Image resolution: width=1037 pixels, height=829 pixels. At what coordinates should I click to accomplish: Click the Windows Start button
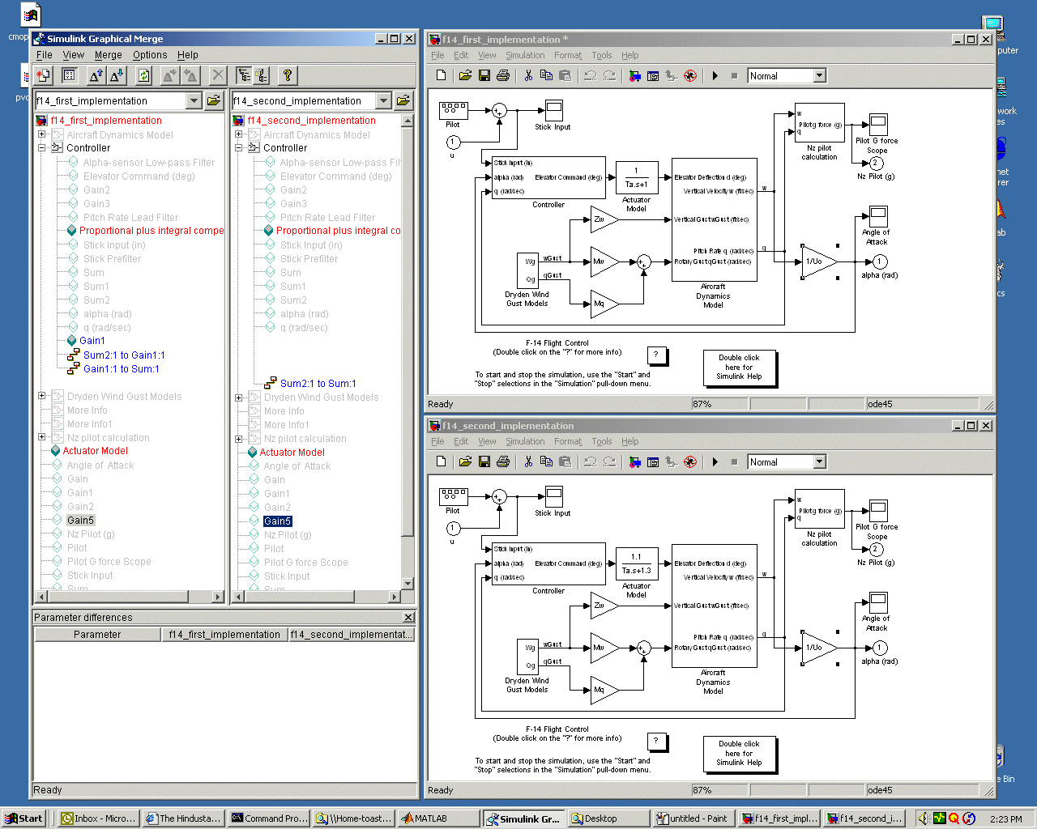point(23,818)
